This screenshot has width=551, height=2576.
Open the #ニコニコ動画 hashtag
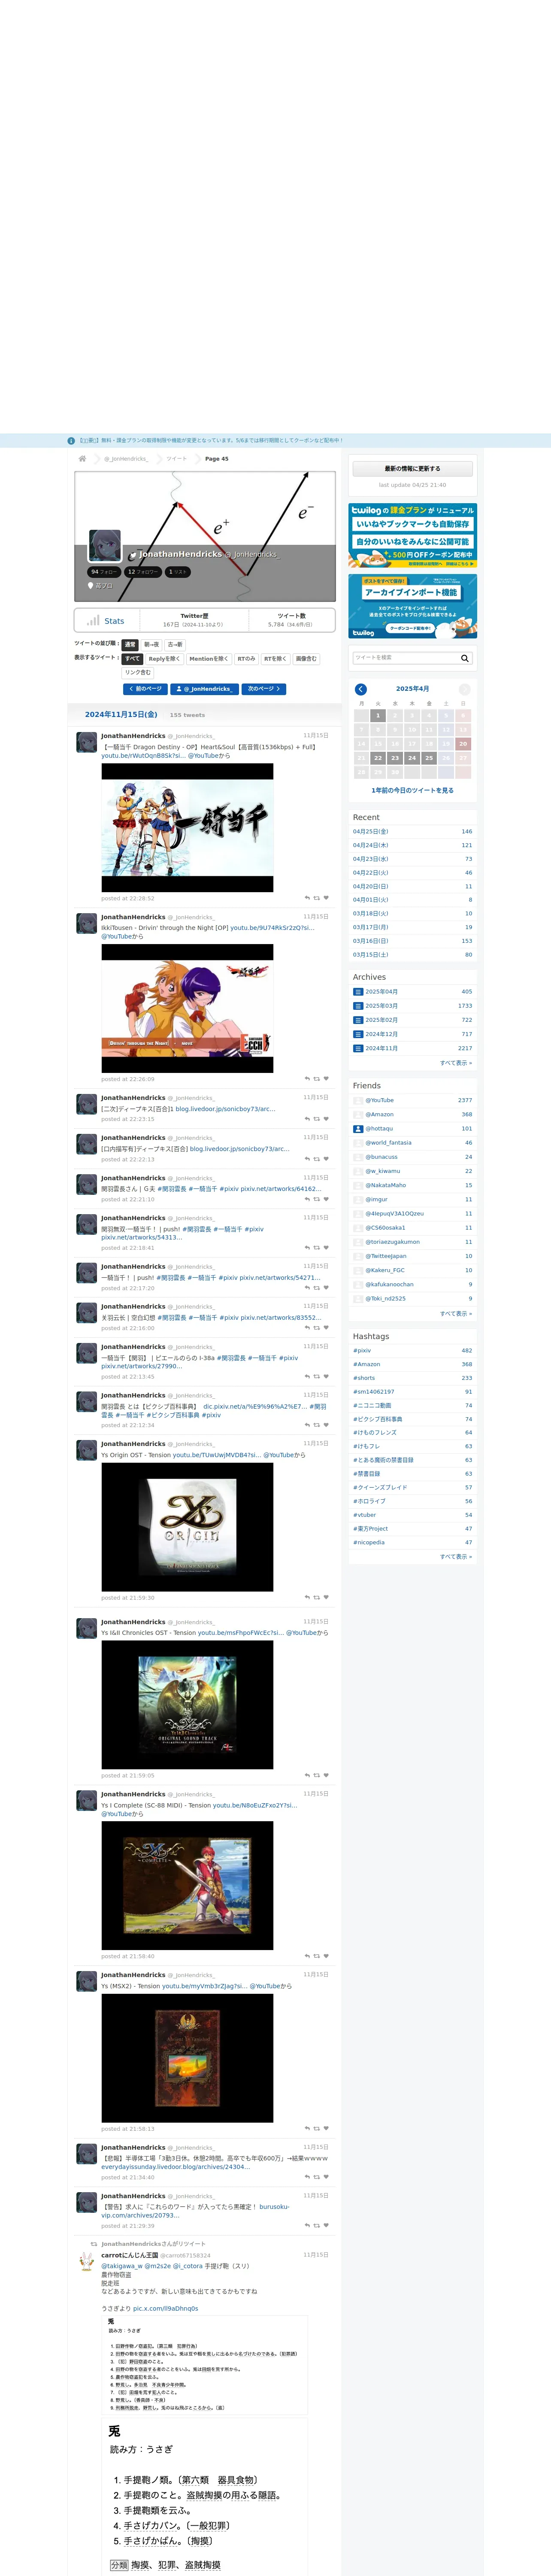[x=372, y=1405]
